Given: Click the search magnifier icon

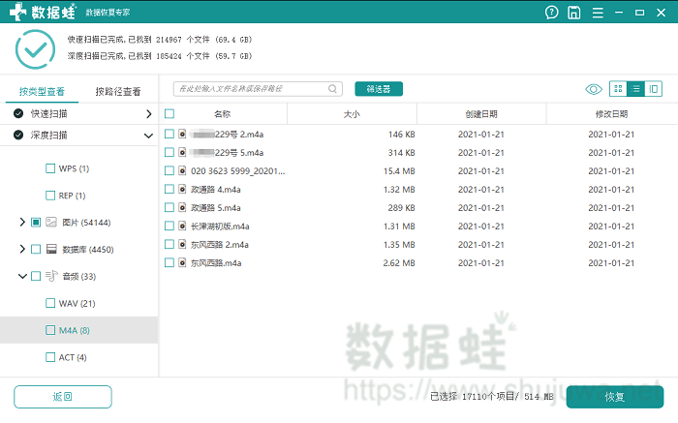Looking at the screenshot, I should coord(334,89).
